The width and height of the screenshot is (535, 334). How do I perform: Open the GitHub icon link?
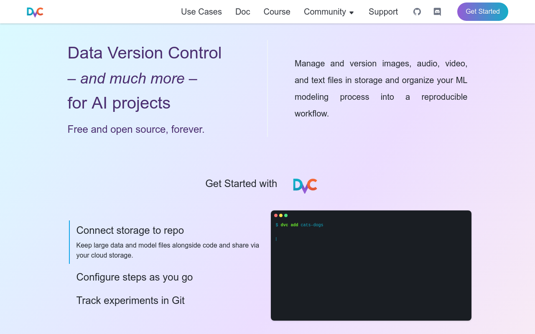coord(417,12)
